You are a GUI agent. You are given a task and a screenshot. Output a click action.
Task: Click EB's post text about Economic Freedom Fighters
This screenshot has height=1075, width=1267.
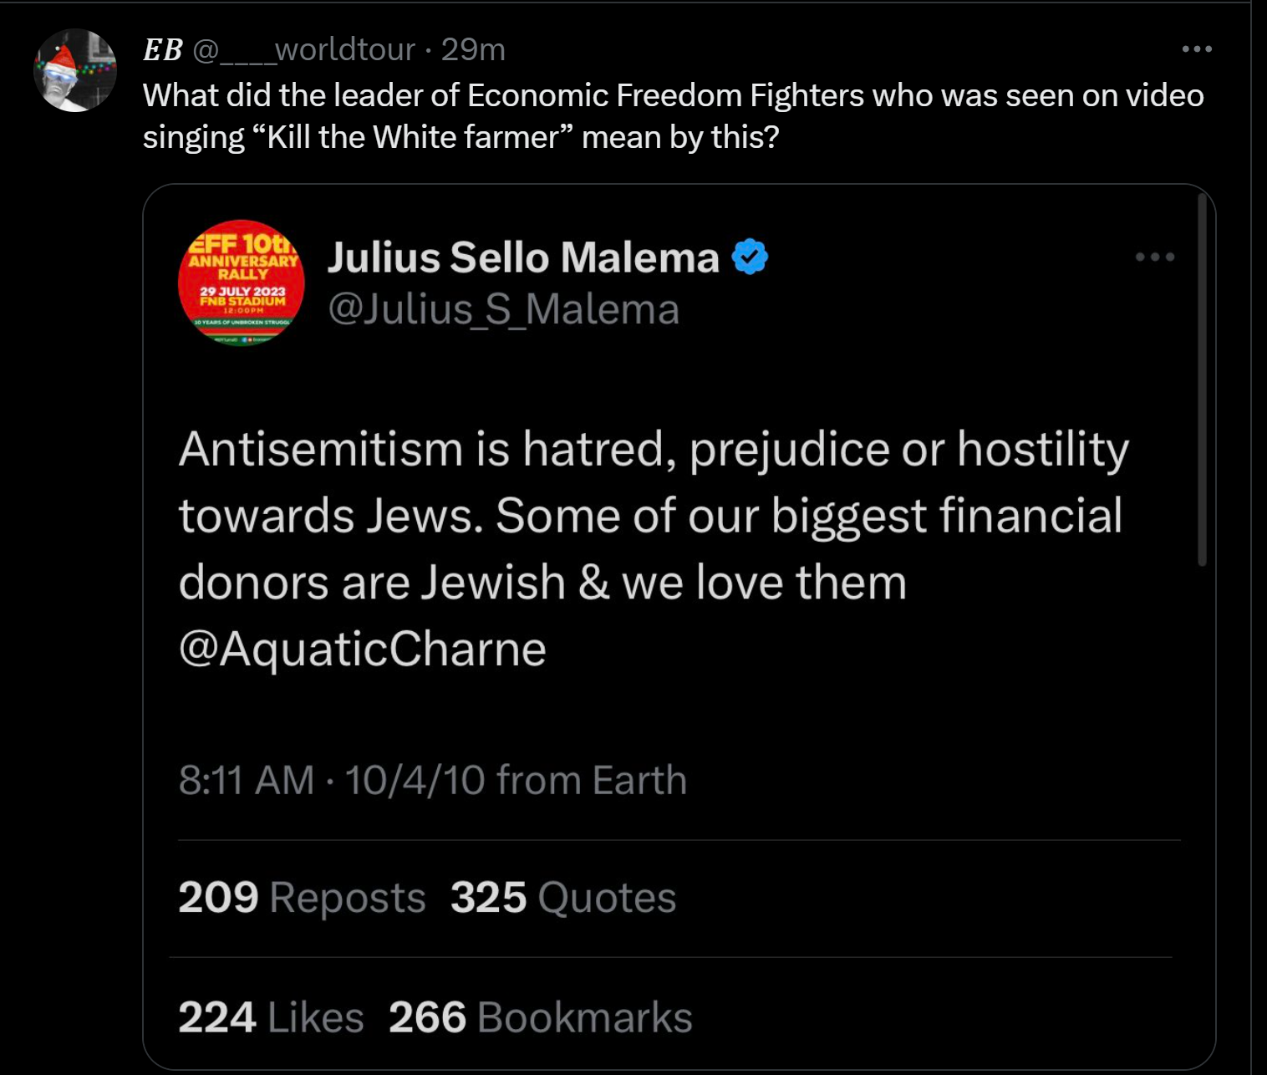[x=673, y=116]
